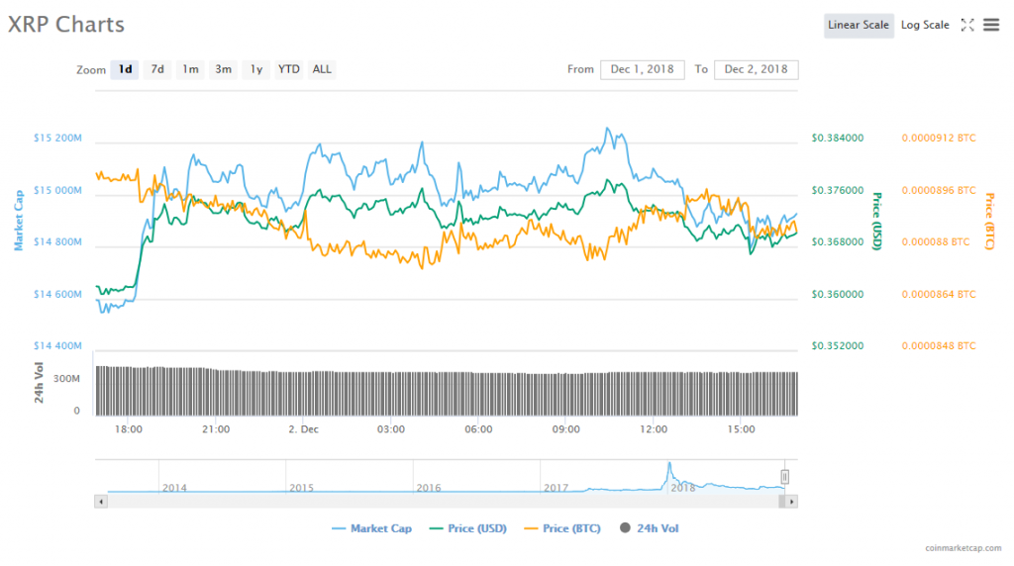The height and width of the screenshot is (566, 1014).
Task: Set zoom to 3m
Action: tap(224, 69)
